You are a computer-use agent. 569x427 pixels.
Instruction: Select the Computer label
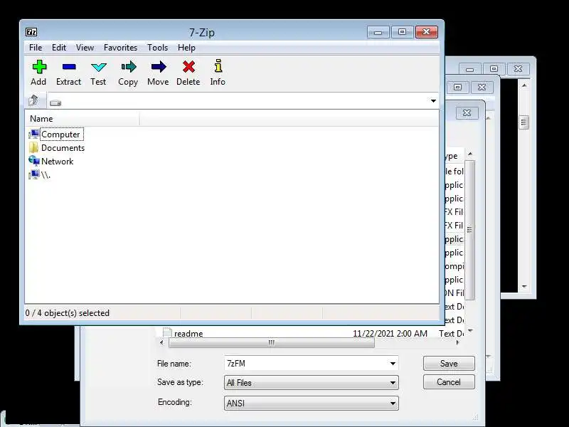click(60, 135)
